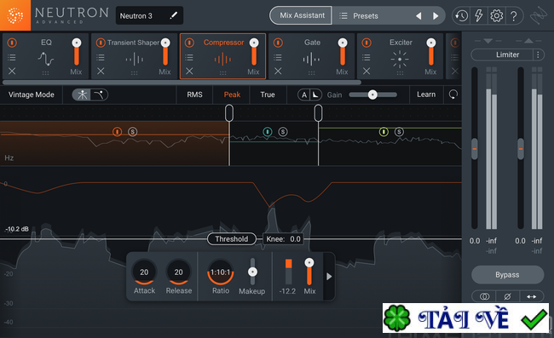
Task: Go to previous preset arrow
Action: [x=418, y=16]
